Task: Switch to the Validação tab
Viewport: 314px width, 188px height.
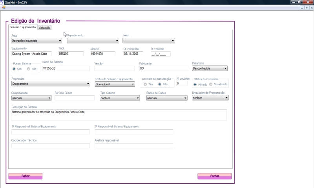Action: (x=44, y=27)
